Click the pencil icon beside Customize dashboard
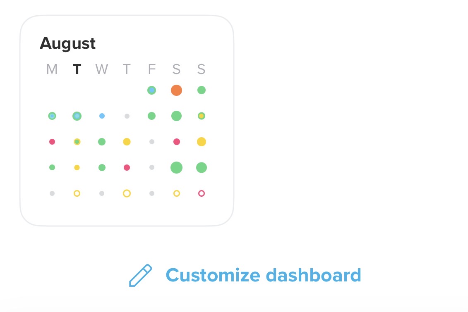 [140, 275]
